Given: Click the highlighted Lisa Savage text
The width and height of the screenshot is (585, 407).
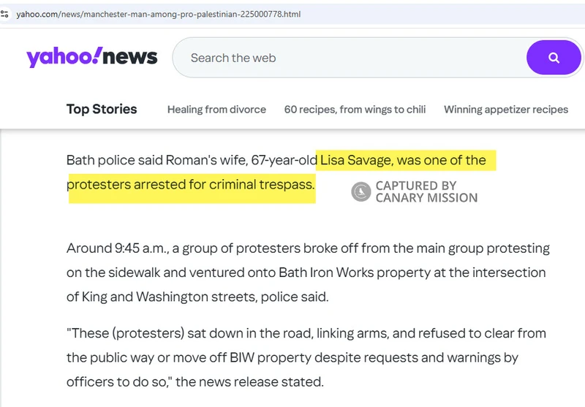Looking at the screenshot, I should coord(356,160).
